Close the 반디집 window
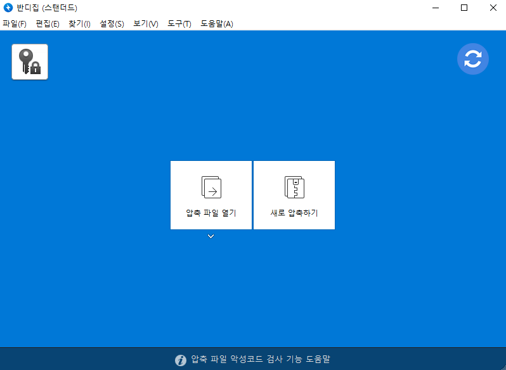This screenshot has width=506, height=370. coord(493,8)
